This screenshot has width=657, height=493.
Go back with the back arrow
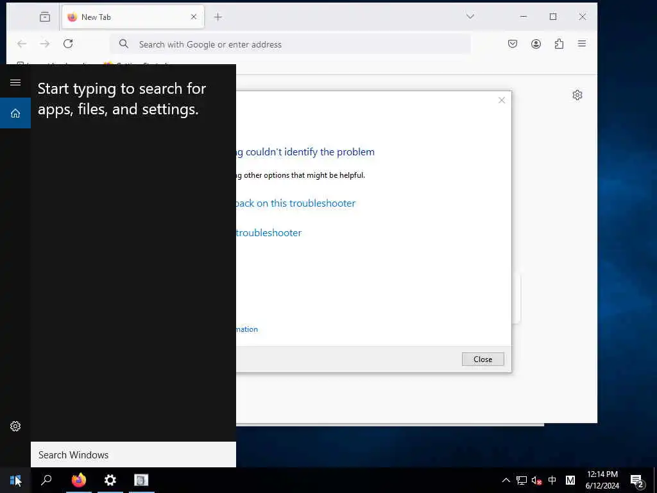click(x=22, y=44)
